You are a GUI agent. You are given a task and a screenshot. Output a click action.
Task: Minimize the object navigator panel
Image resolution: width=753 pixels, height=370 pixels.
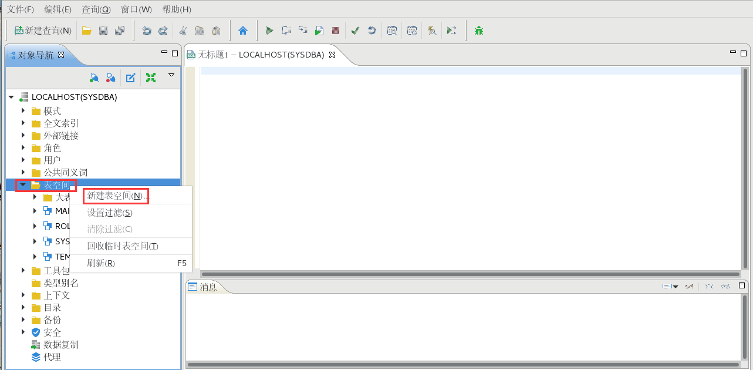point(164,53)
